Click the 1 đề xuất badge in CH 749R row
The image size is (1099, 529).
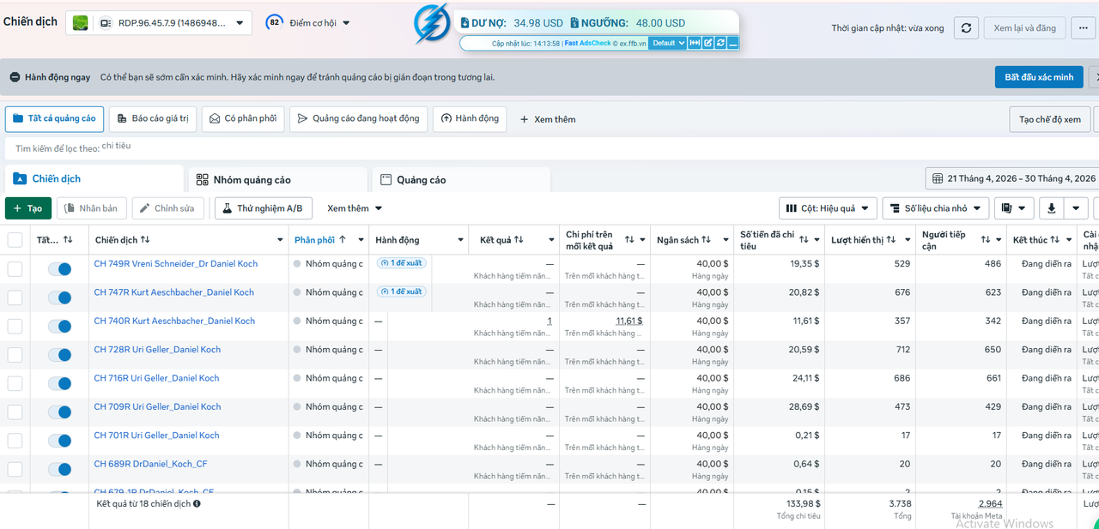coord(402,263)
